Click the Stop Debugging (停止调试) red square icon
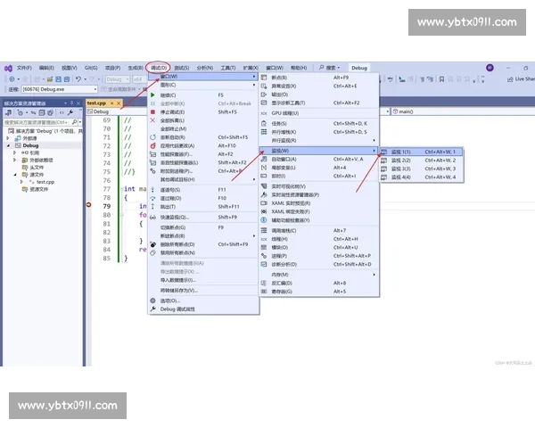Screen dimensions: 535x428 152,111
